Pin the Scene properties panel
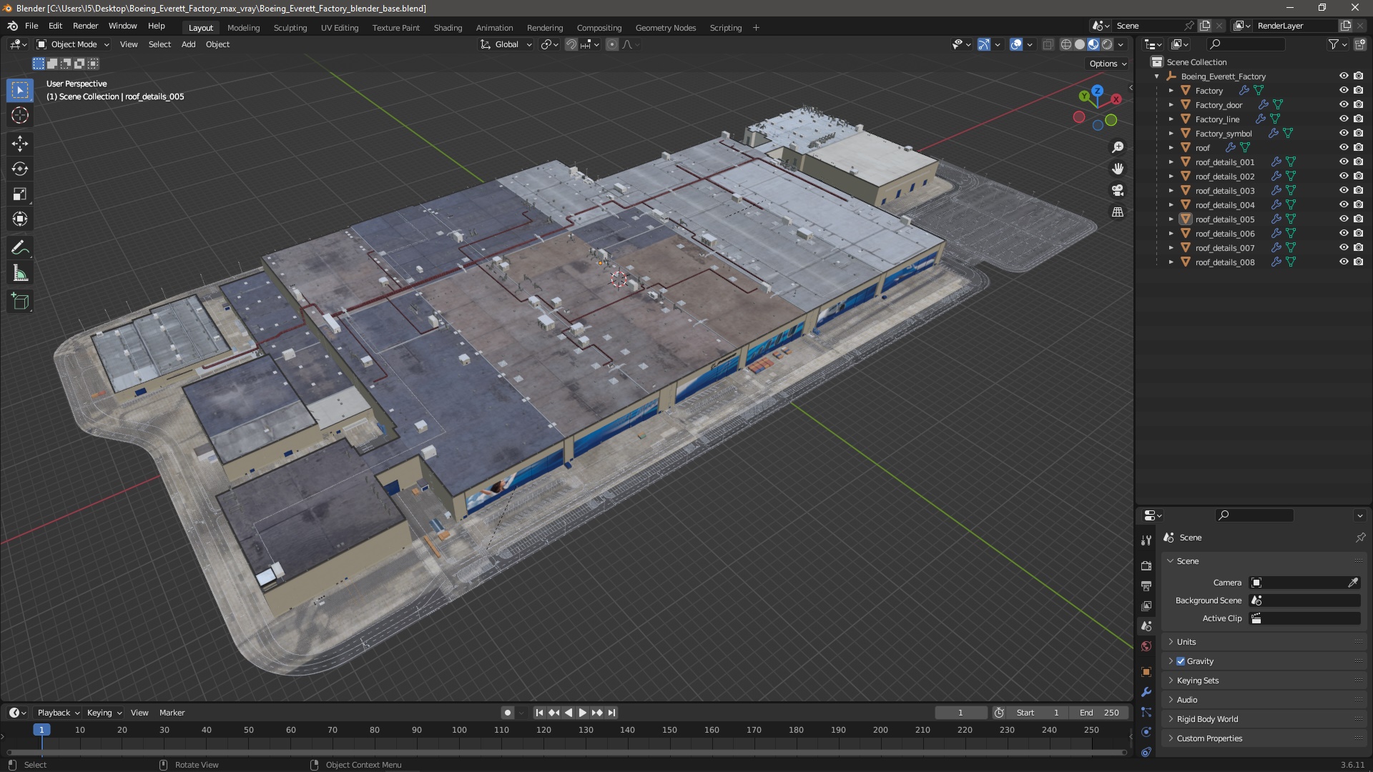The height and width of the screenshot is (772, 1373). (x=1360, y=538)
